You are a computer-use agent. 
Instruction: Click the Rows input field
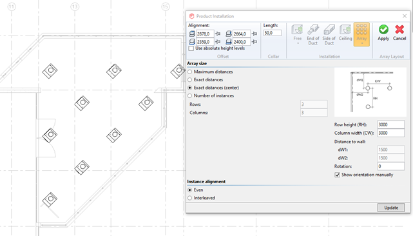click(314, 104)
